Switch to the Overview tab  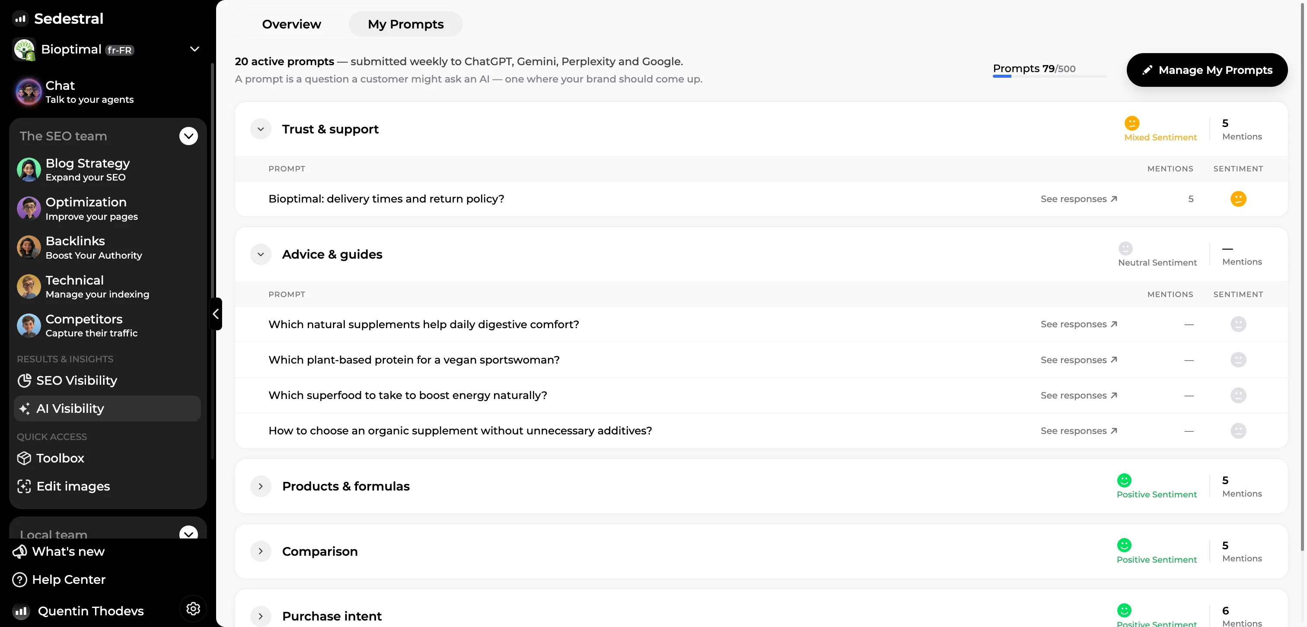click(x=291, y=24)
